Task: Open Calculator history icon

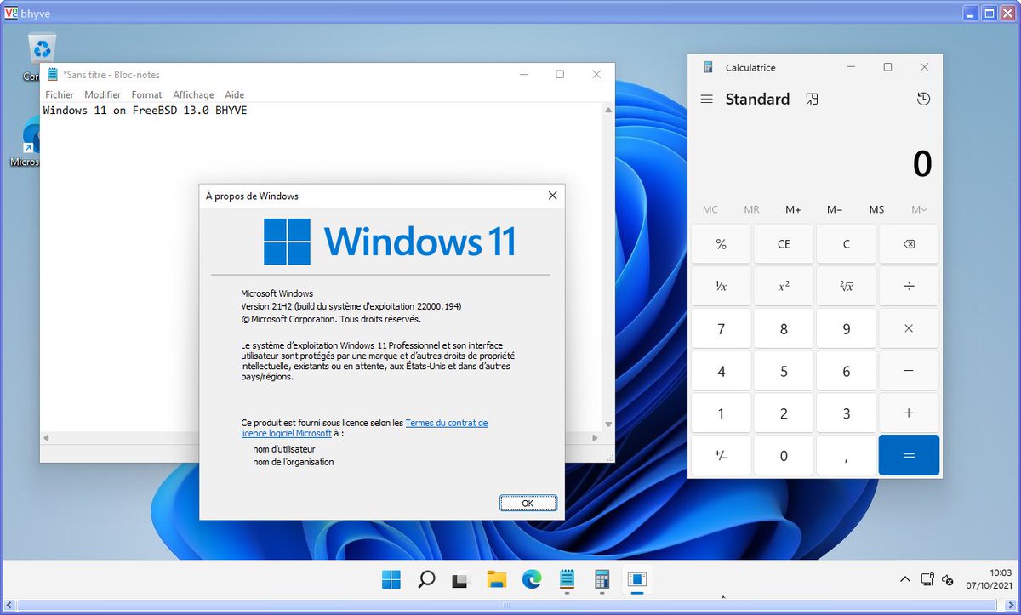Action: [x=923, y=100]
